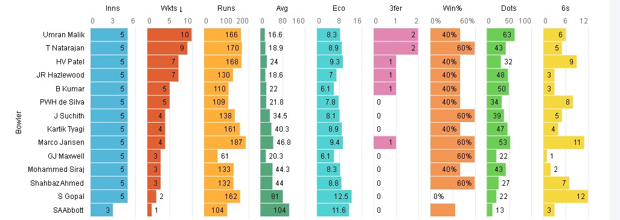
Task: Select the Runs column header
Action: pyautogui.click(x=226, y=8)
